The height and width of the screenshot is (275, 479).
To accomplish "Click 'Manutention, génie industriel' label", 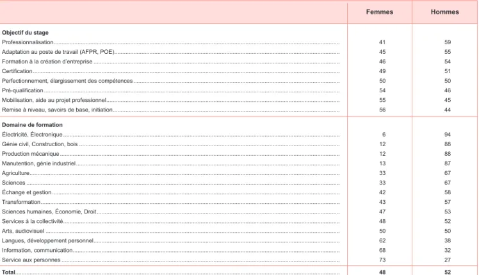I will (39, 163).
